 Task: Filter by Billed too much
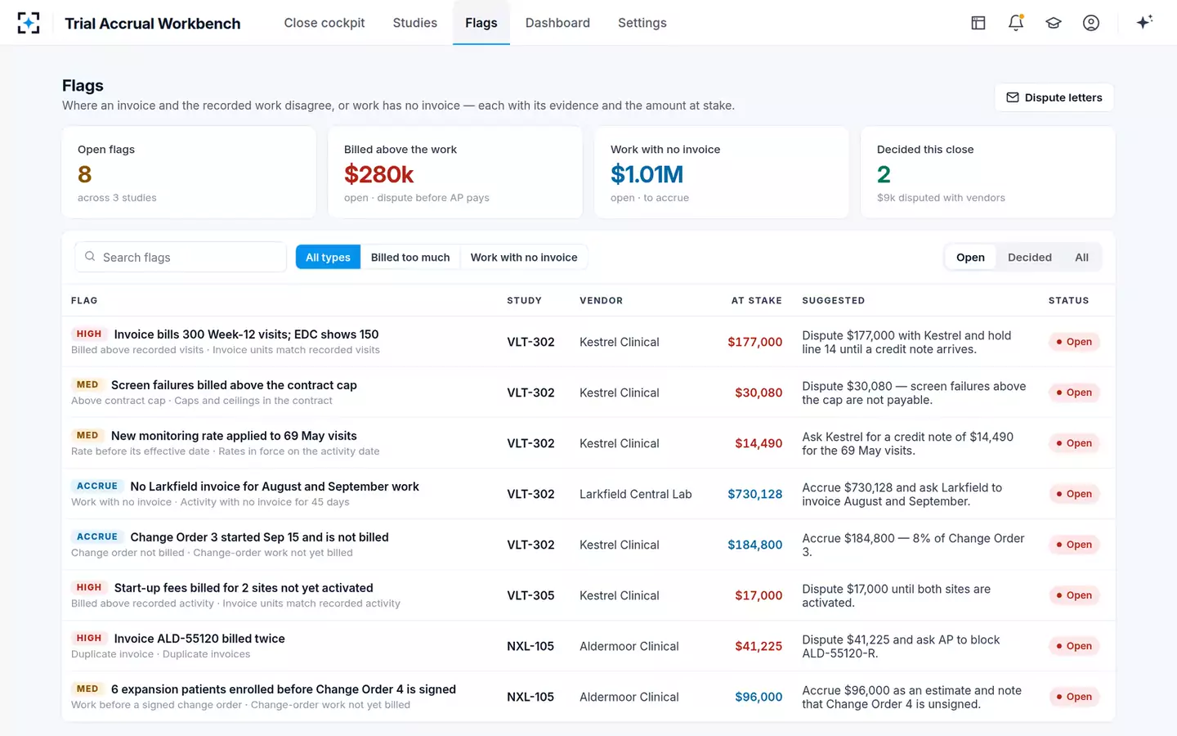(x=410, y=257)
